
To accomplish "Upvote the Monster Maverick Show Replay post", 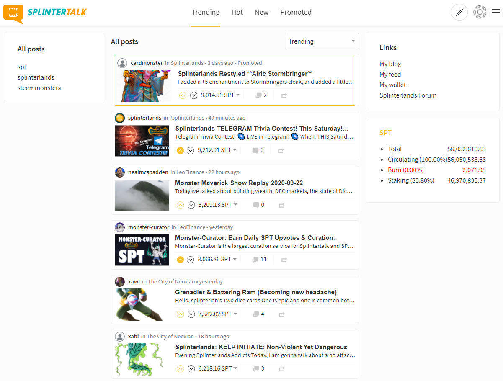I will [180, 205].
